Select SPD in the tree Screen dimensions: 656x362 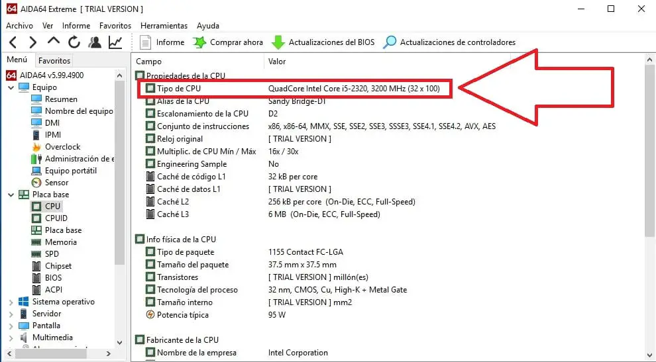[45, 254]
